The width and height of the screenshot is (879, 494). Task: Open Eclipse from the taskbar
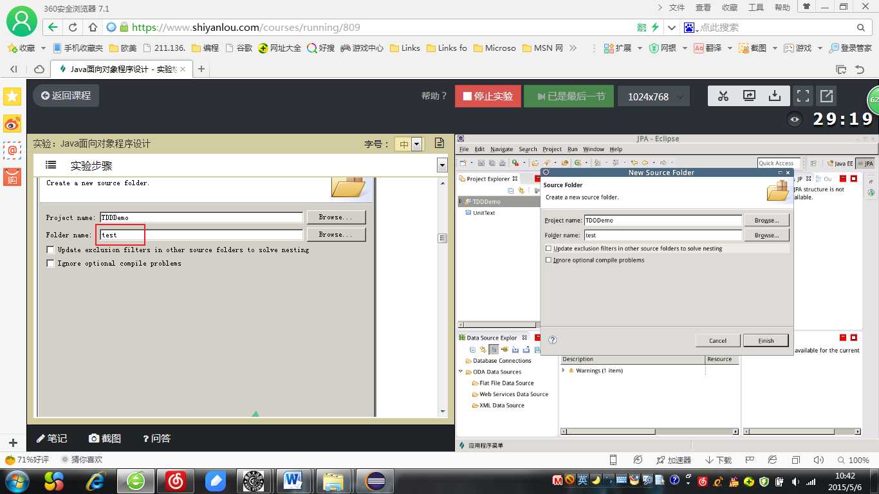click(375, 481)
